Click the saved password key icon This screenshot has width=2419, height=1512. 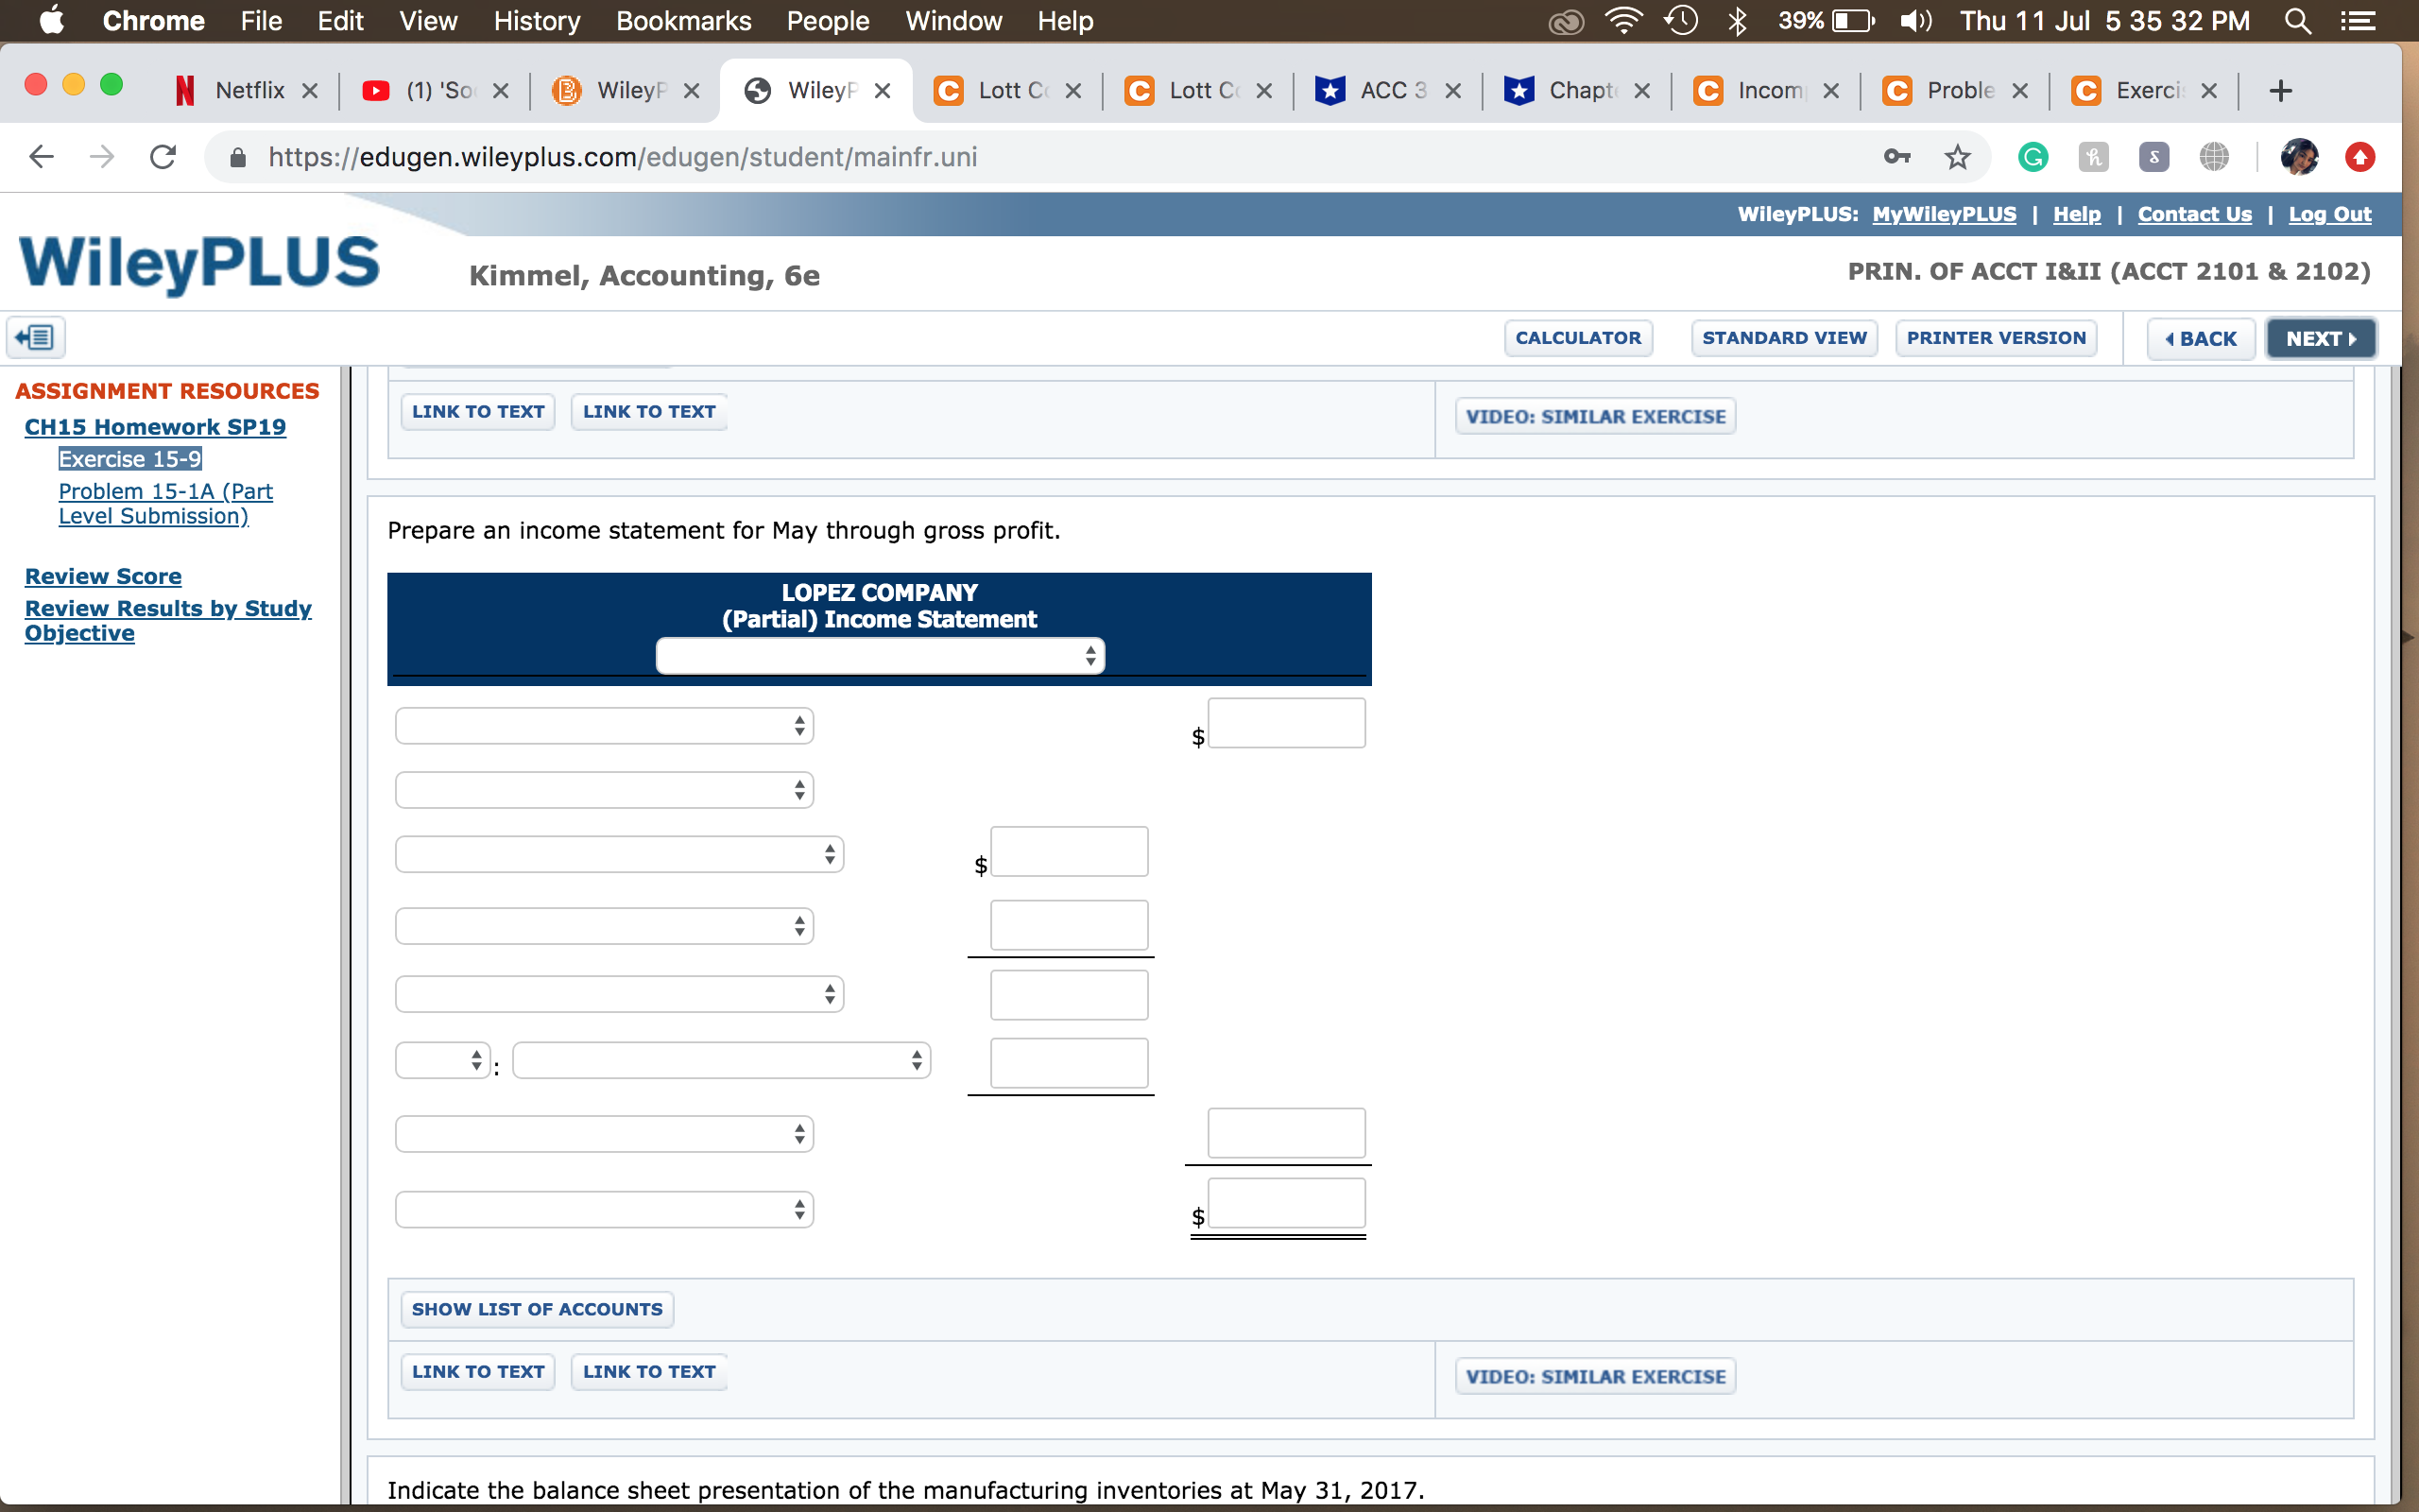coord(1896,157)
